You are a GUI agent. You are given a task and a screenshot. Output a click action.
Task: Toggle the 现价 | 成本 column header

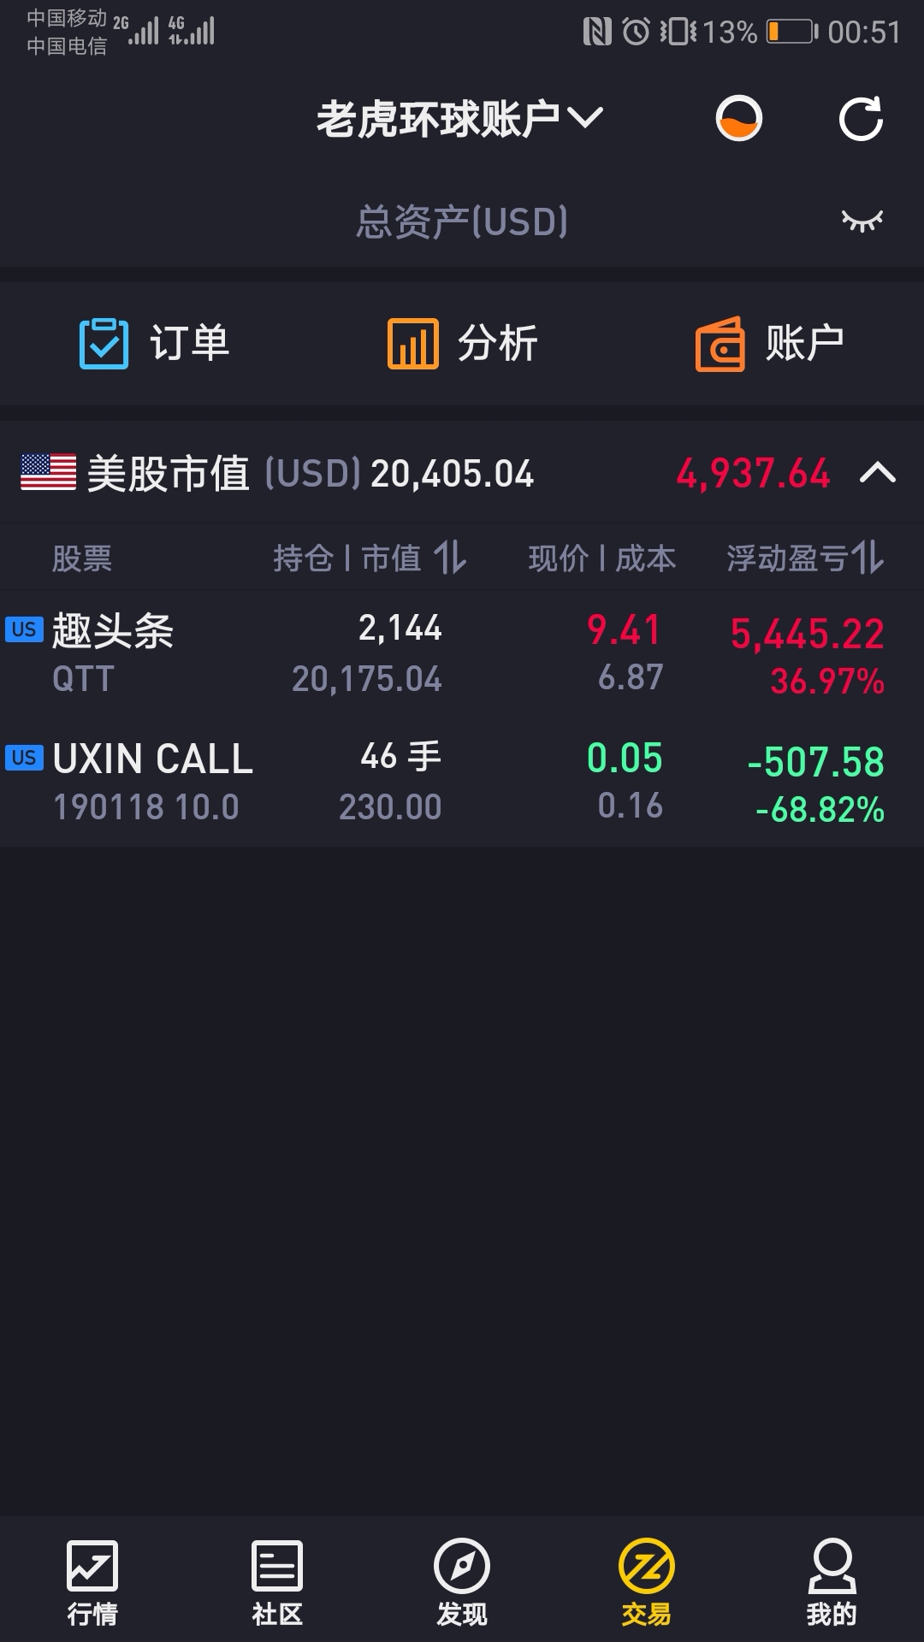tap(602, 558)
